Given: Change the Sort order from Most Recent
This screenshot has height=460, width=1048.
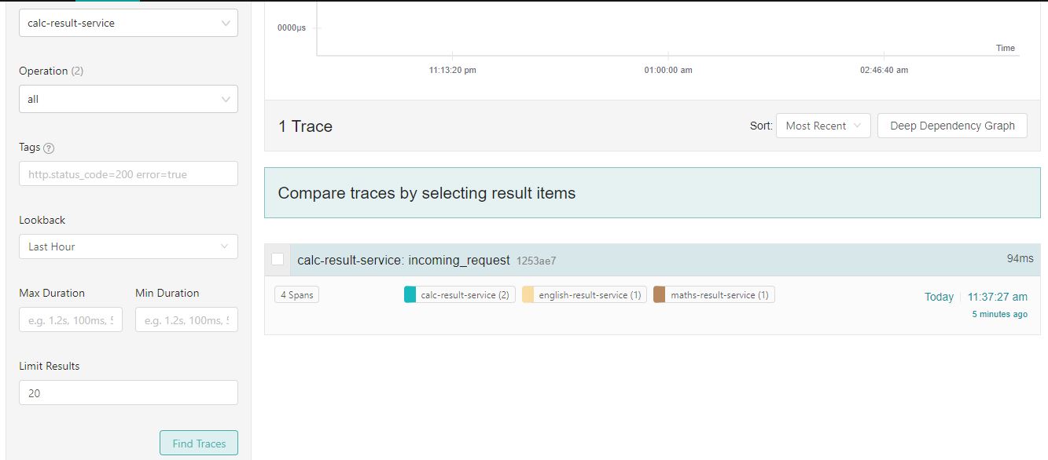Looking at the screenshot, I should [x=822, y=125].
